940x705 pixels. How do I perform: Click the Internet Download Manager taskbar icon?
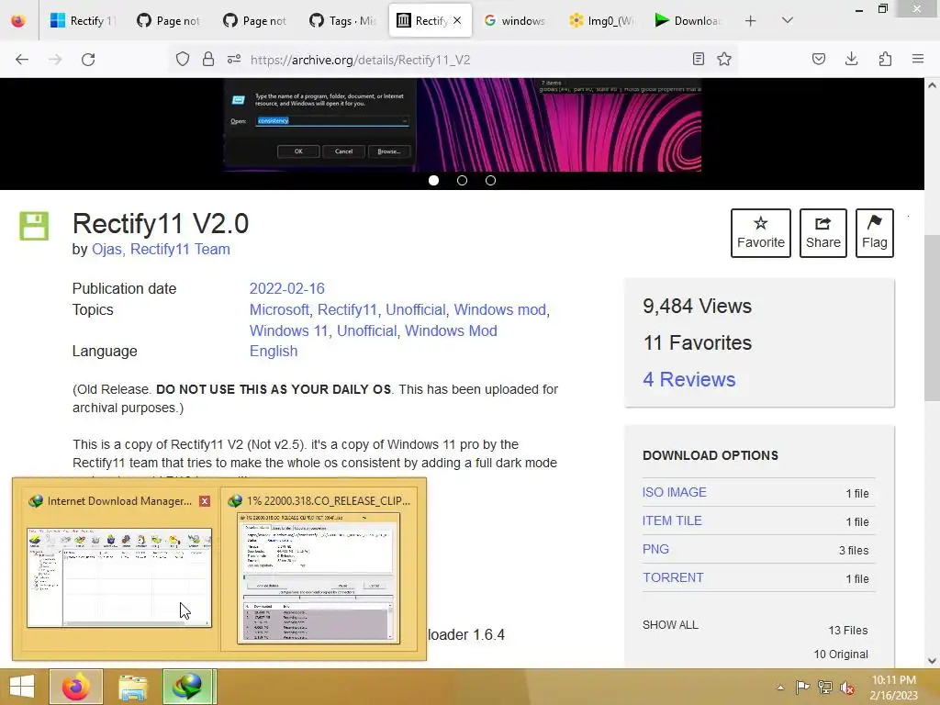[187, 687]
